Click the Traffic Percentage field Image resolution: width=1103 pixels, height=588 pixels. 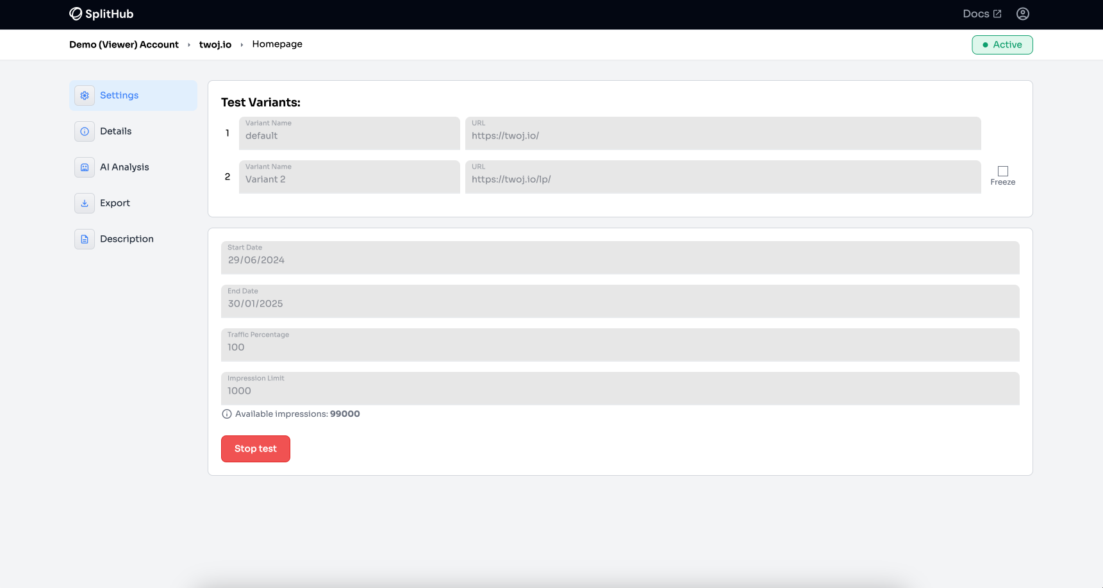point(620,346)
